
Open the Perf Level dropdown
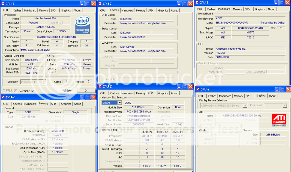click(285, 105)
